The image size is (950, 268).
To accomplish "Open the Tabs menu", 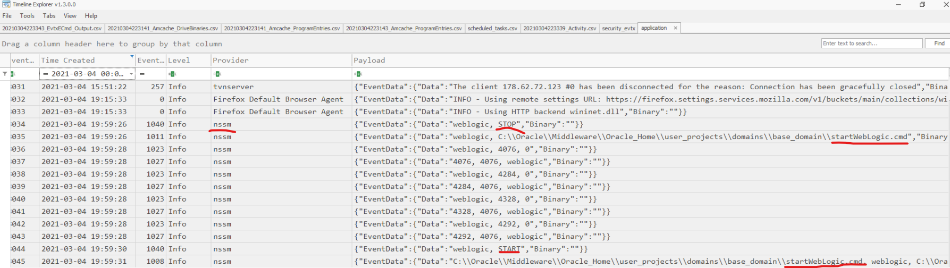I will click(x=49, y=16).
